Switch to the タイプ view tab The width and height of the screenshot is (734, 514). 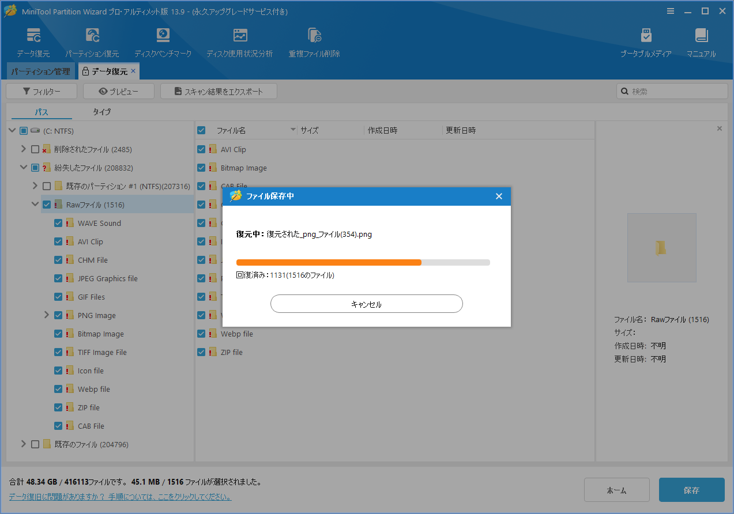pyautogui.click(x=101, y=112)
